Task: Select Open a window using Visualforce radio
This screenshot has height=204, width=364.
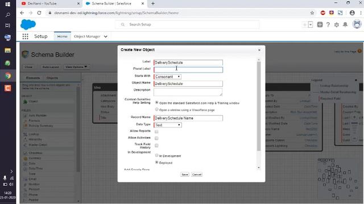Action: click(x=157, y=109)
